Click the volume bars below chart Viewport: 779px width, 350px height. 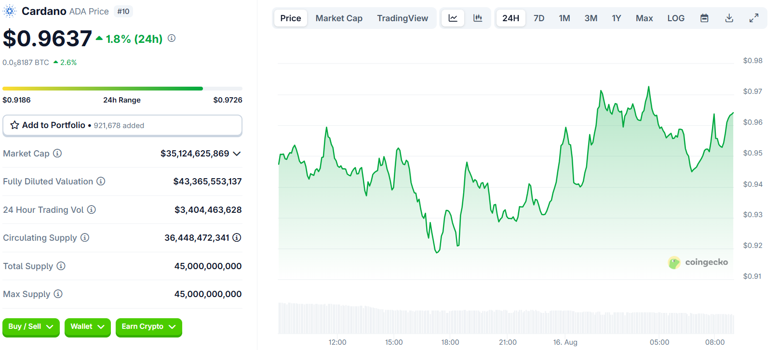pyautogui.click(x=506, y=319)
